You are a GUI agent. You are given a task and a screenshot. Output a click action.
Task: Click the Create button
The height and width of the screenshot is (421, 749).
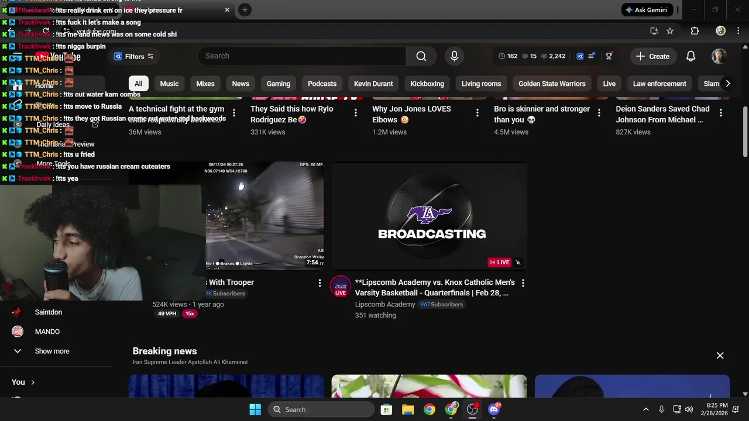click(x=653, y=56)
